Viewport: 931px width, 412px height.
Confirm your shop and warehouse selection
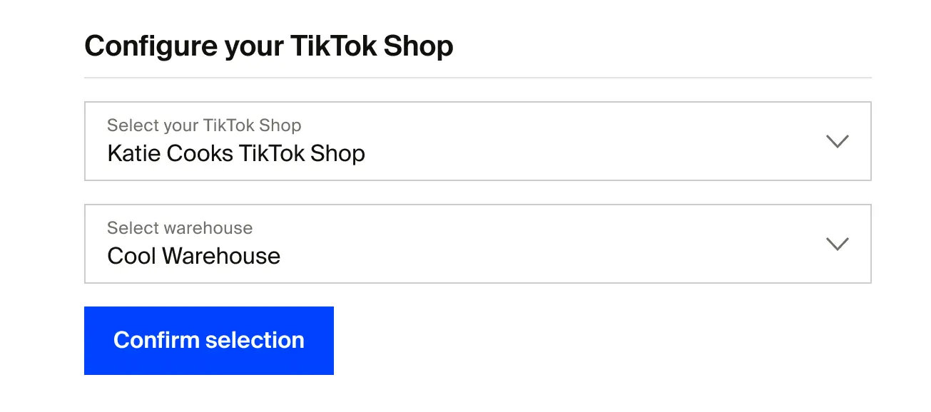coord(208,340)
